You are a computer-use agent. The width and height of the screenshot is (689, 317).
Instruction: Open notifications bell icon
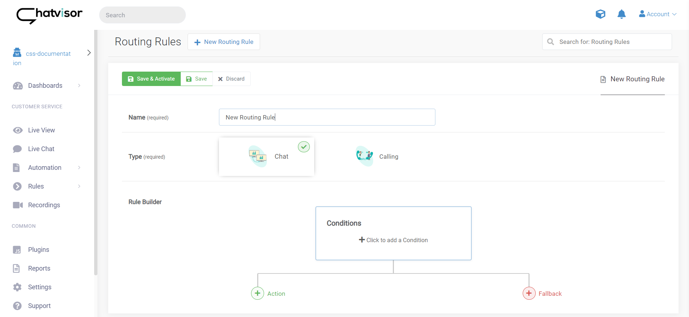click(621, 14)
